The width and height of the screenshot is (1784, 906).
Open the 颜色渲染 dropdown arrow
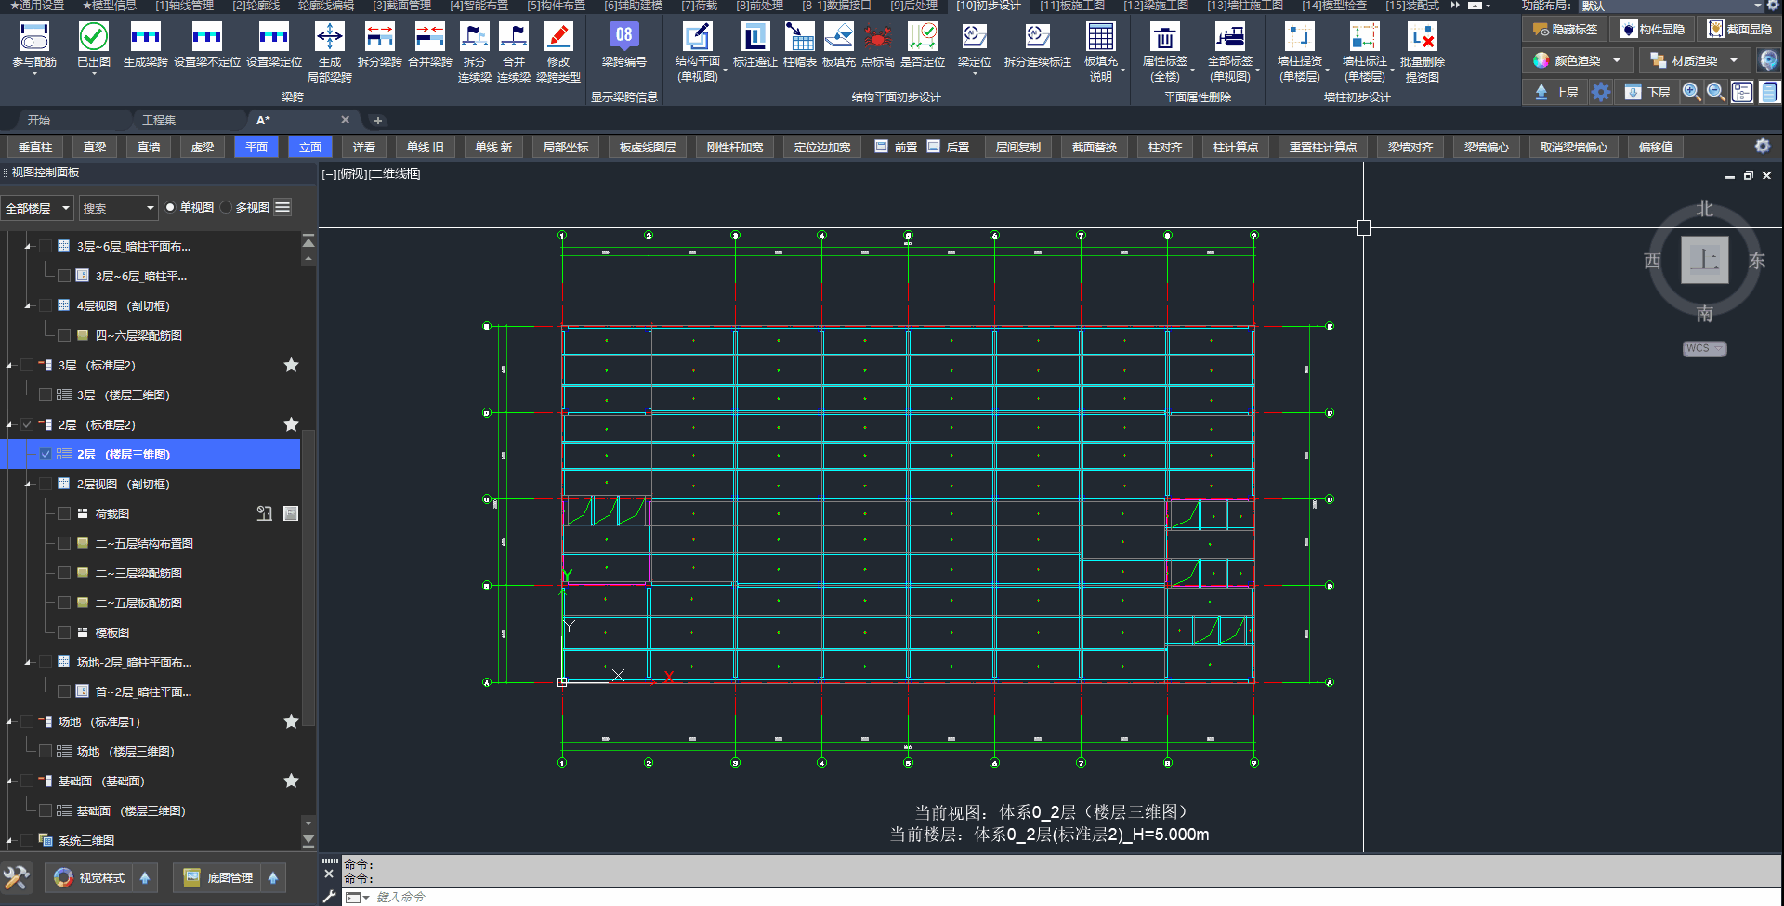[x=1617, y=61]
